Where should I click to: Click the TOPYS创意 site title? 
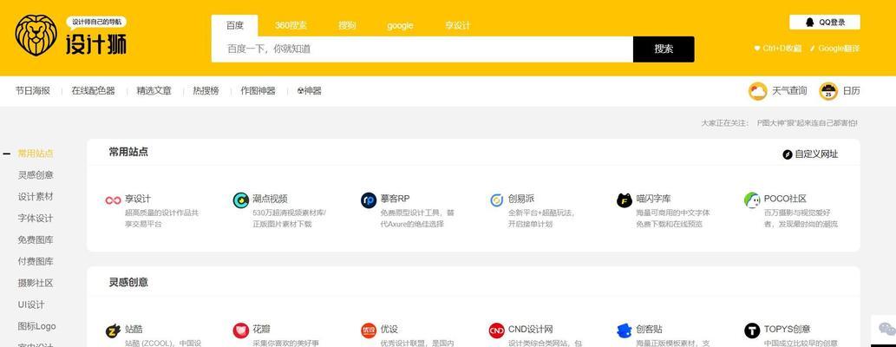click(x=787, y=330)
